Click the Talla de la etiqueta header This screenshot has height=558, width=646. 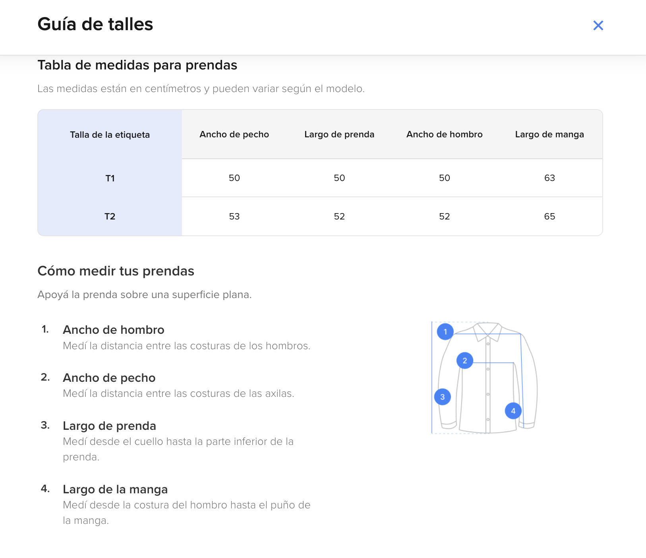pyautogui.click(x=110, y=135)
